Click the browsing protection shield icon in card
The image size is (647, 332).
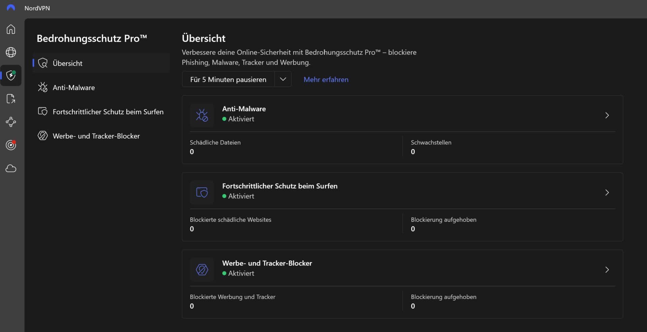pos(202,192)
